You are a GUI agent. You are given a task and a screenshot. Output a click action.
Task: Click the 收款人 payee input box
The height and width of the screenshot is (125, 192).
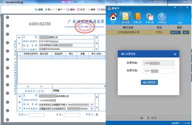[36, 115]
